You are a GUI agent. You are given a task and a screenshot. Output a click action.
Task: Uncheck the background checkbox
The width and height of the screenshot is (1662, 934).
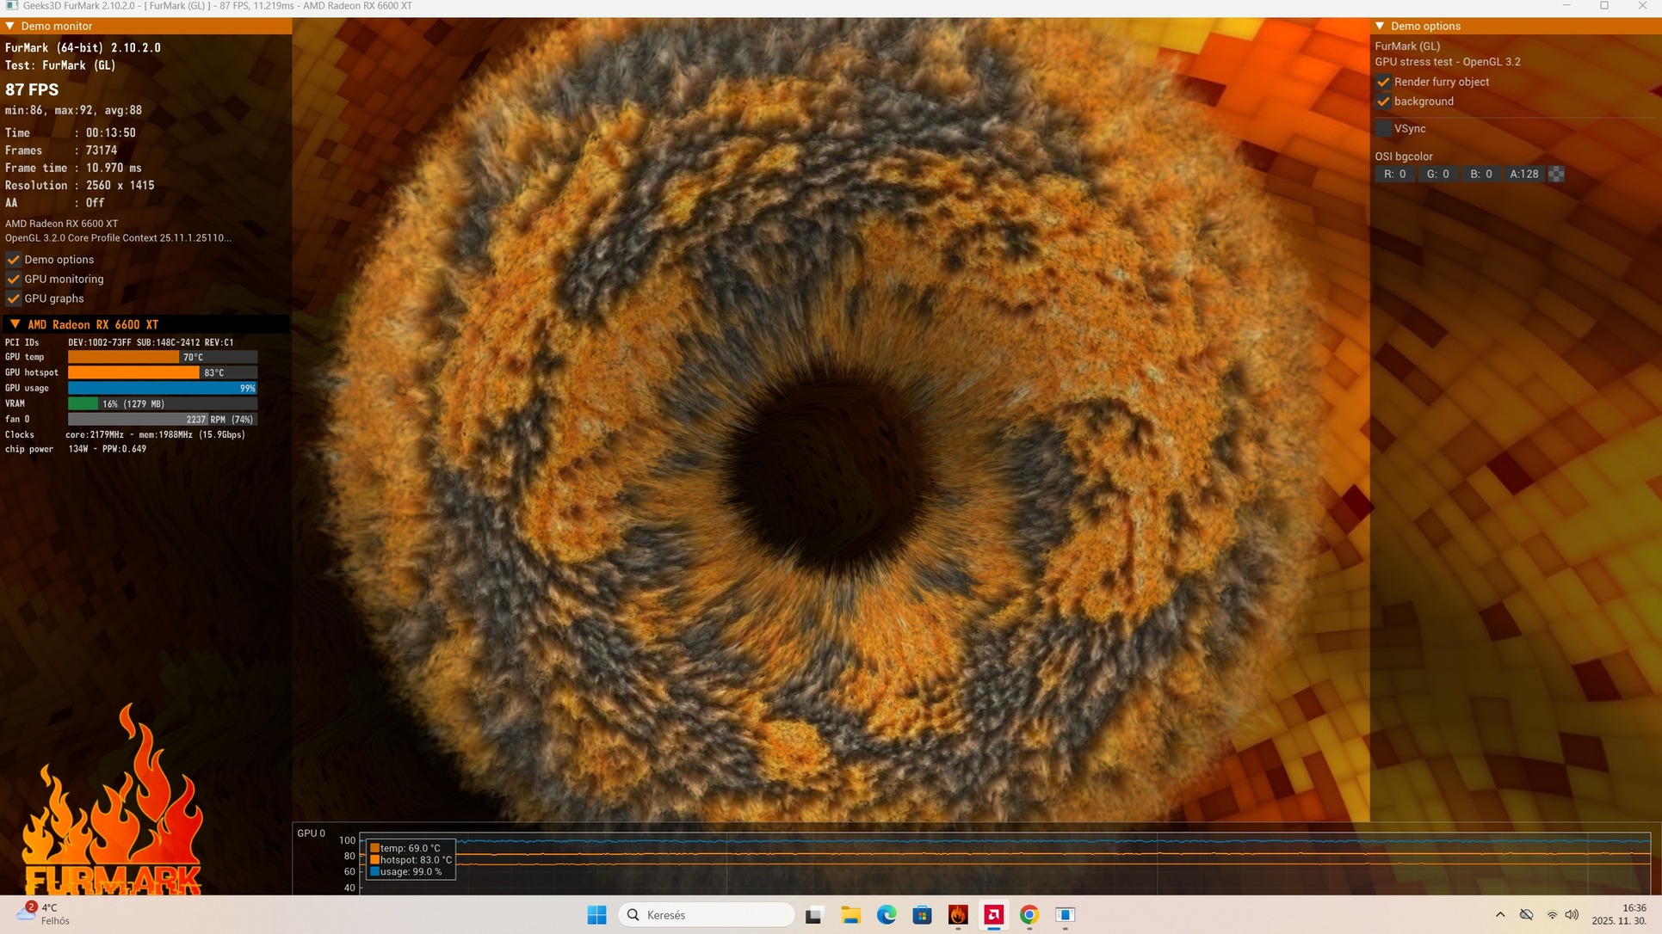point(1383,101)
